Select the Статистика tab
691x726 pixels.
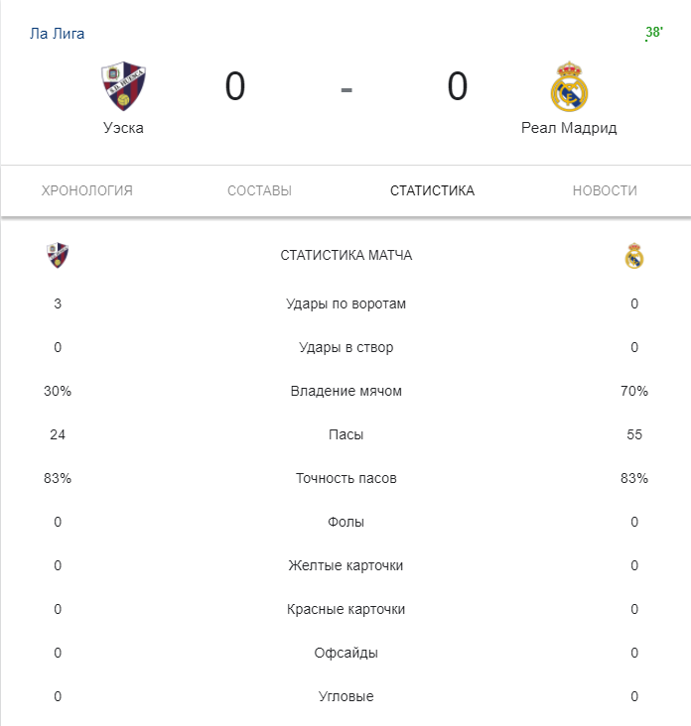[432, 190]
